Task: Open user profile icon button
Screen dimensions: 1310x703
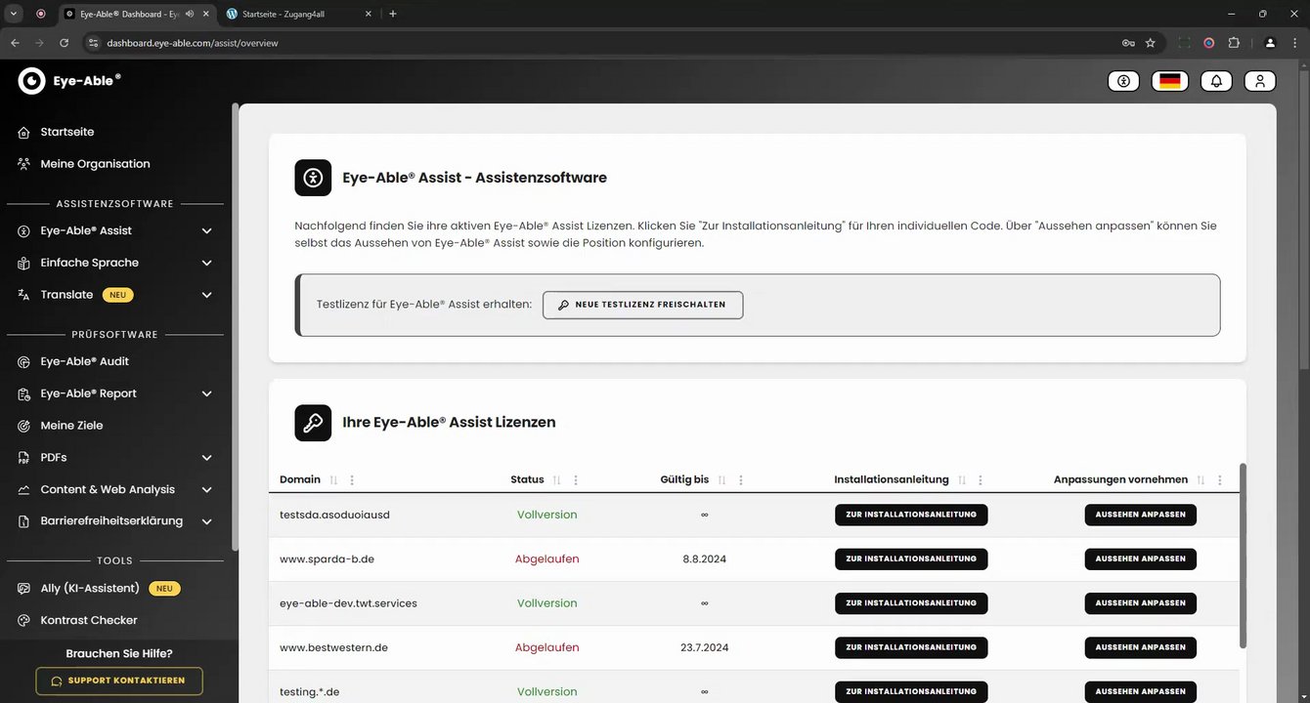Action: [x=1260, y=81]
